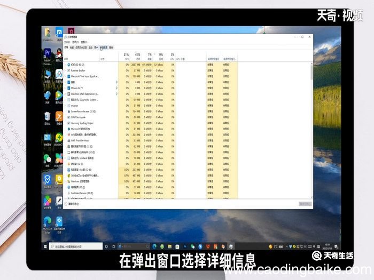Click the 结束任务 button
This screenshot has width=374, height=280.
(305, 204)
